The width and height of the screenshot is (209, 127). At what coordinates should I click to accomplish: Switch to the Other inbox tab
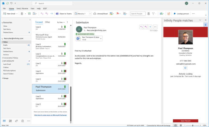point(47,22)
